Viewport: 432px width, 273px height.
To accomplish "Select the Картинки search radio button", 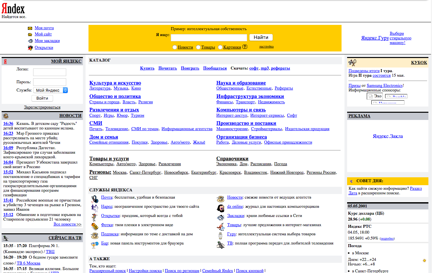I will pyautogui.click(x=220, y=47).
